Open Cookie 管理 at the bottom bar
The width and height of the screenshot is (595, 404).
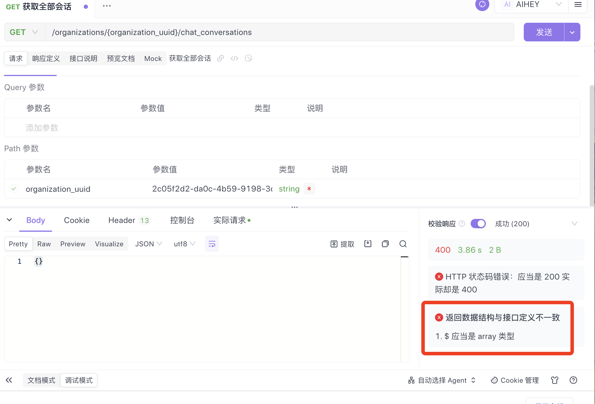(514, 380)
